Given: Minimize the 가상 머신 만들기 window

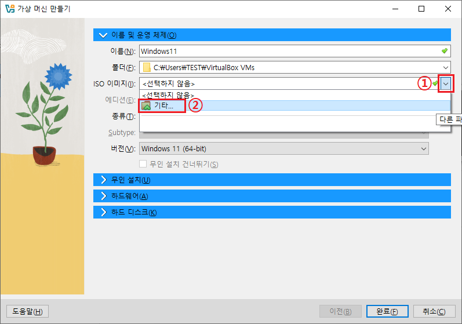Looking at the screenshot, I should 395,9.
